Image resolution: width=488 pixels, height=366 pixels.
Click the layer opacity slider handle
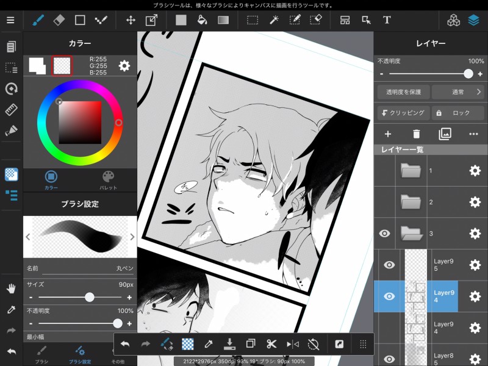coord(468,74)
